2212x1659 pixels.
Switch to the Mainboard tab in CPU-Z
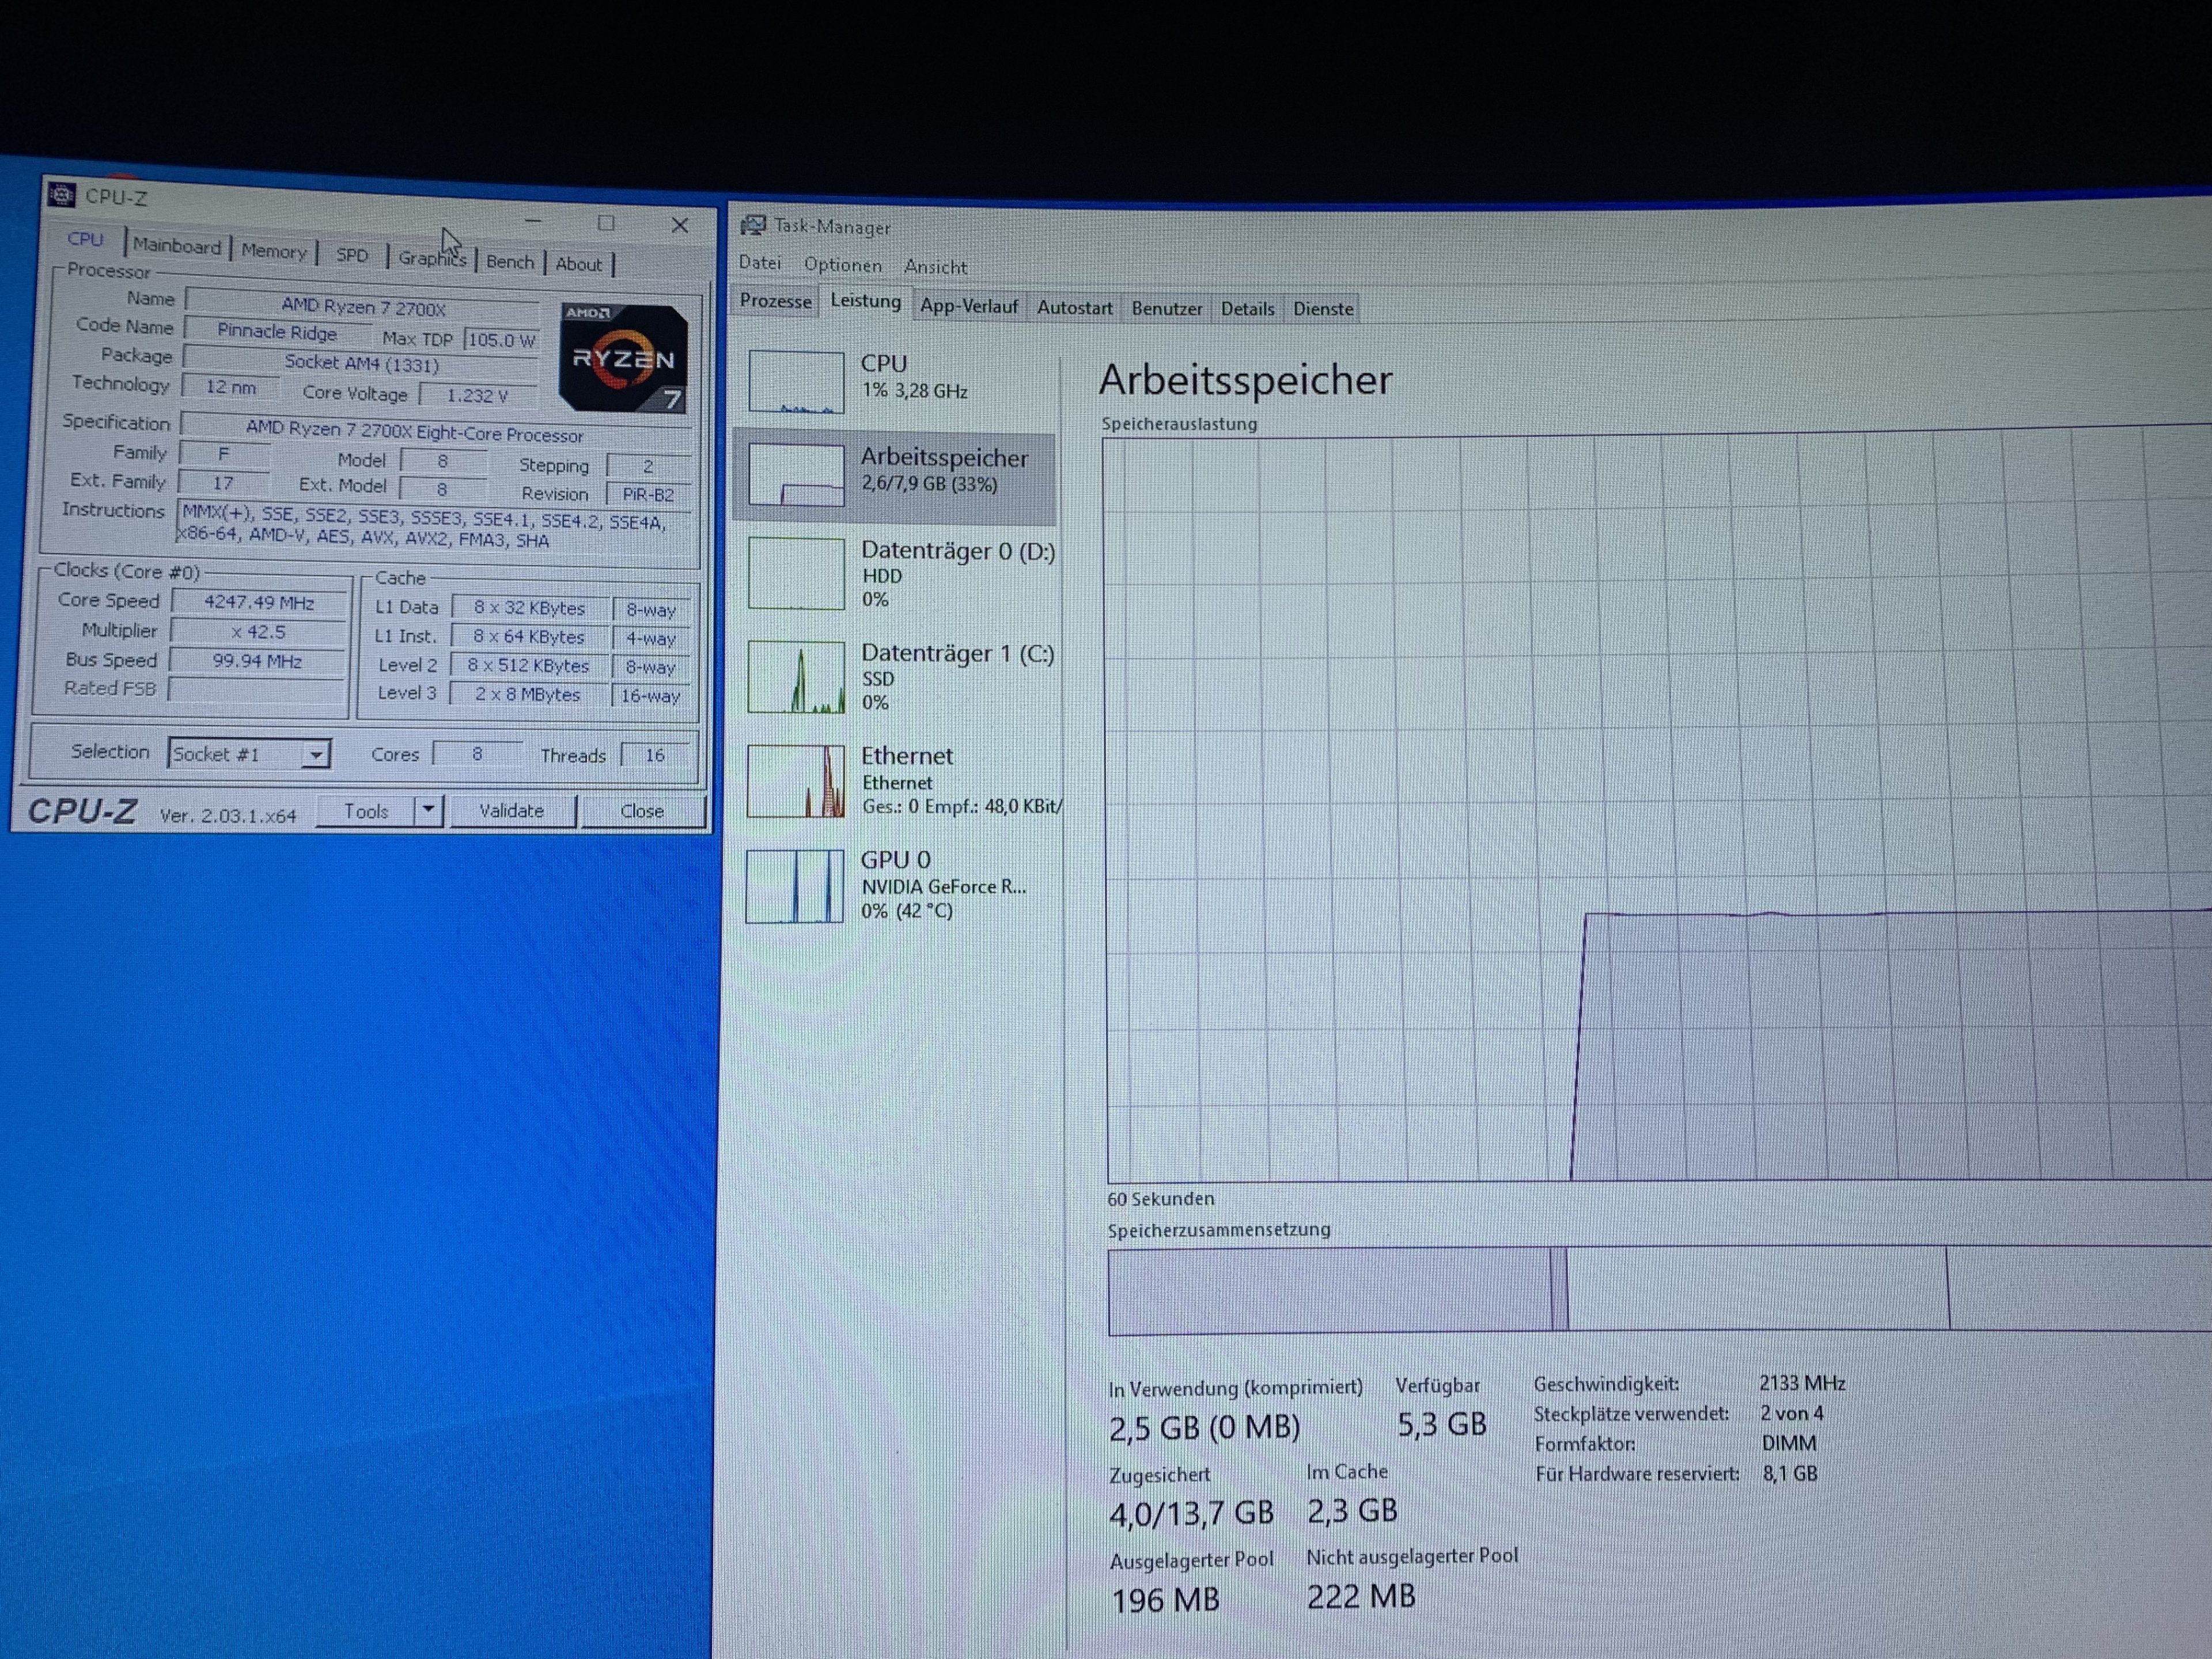click(177, 246)
